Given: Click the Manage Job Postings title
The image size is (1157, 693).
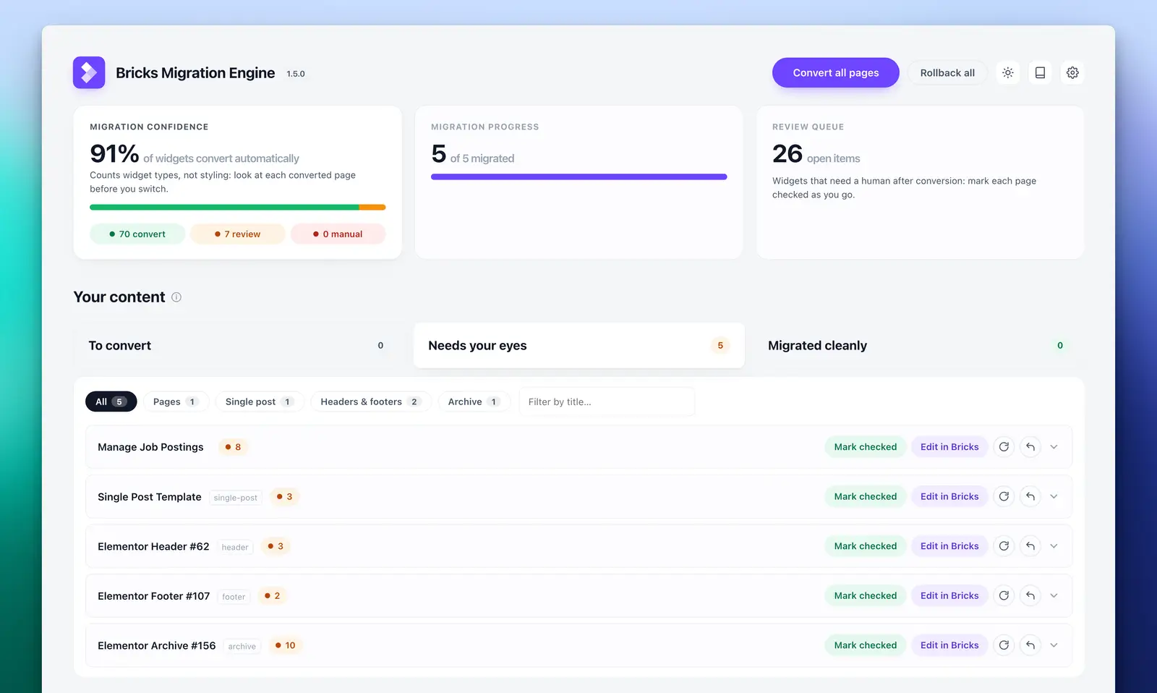Looking at the screenshot, I should (150, 447).
